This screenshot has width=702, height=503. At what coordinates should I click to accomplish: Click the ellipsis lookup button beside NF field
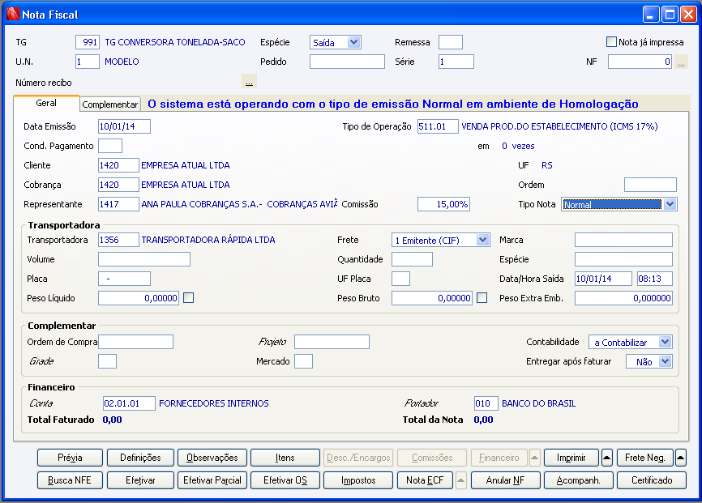point(681,62)
